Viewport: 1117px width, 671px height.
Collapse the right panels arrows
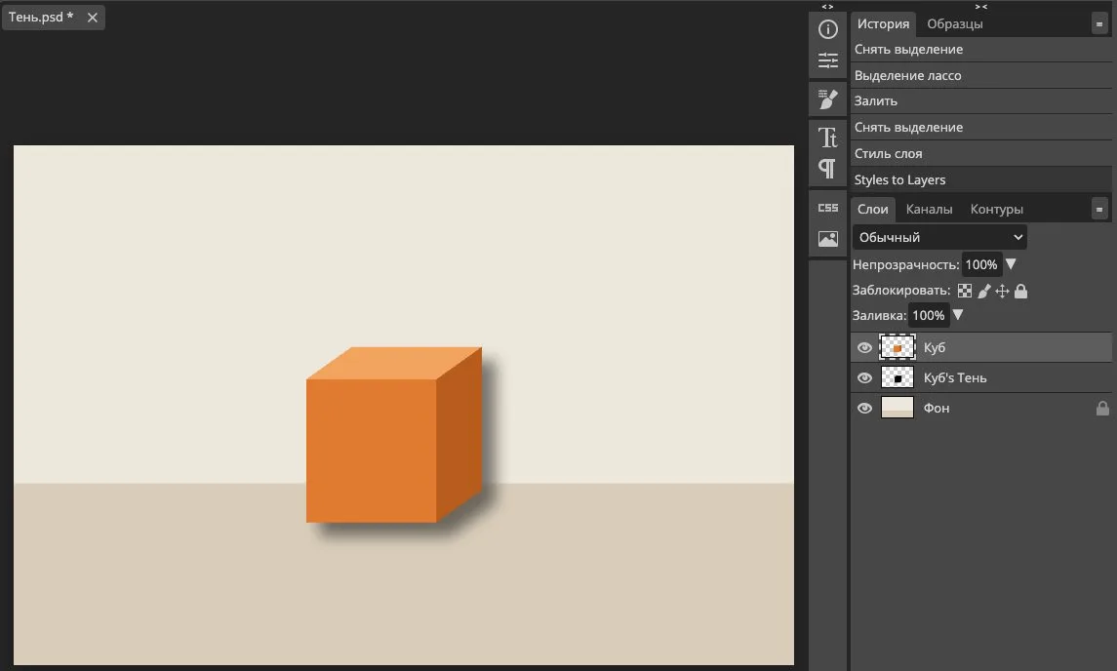click(x=981, y=7)
